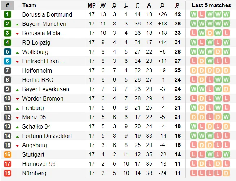This screenshot has width=236, height=181.
Task: Open the Hoffenheim team link
Action: pos(37,70)
